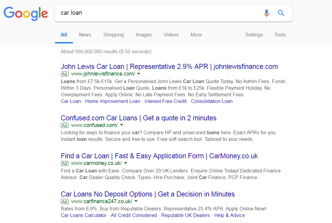Activate voice search microphone icon
Screen dimensions: 332x223
[267, 13]
